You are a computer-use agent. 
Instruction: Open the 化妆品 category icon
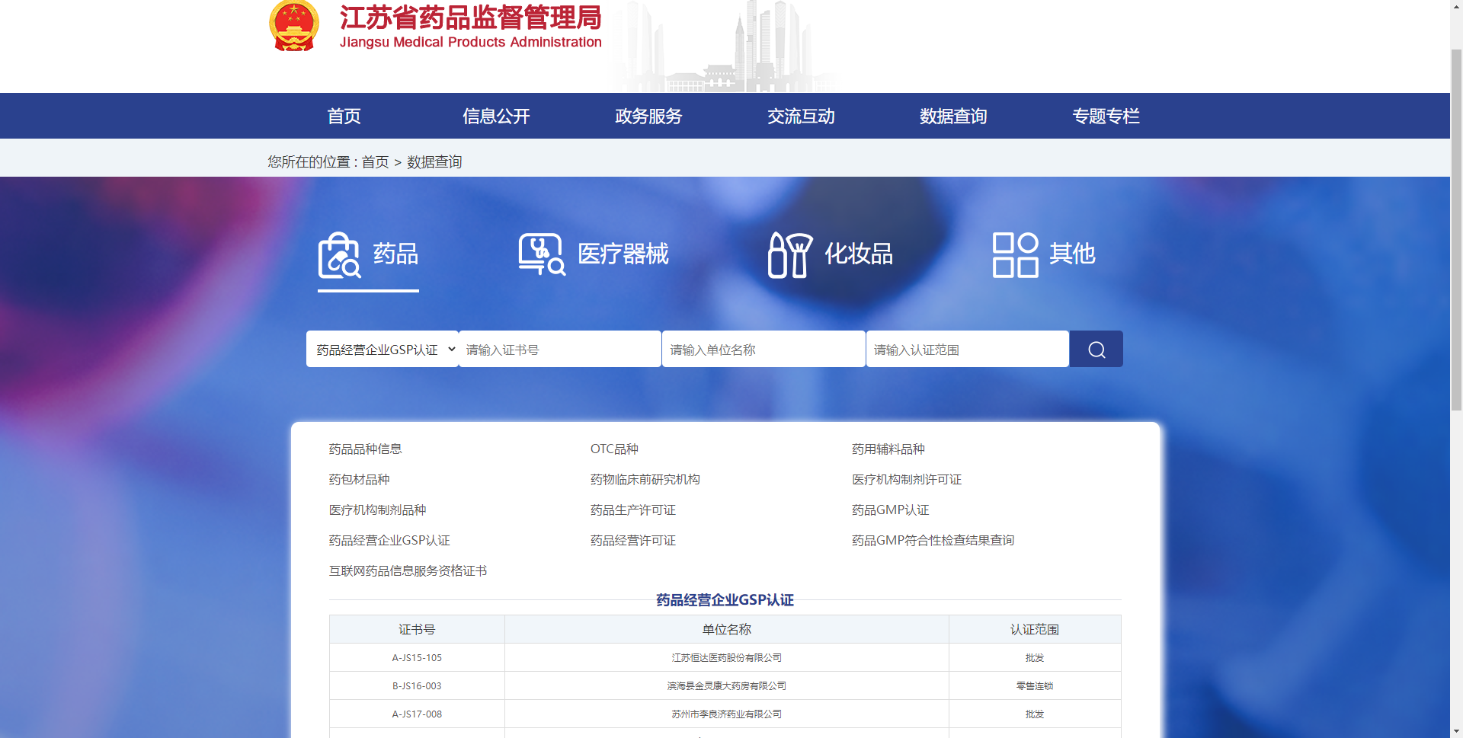(x=790, y=255)
